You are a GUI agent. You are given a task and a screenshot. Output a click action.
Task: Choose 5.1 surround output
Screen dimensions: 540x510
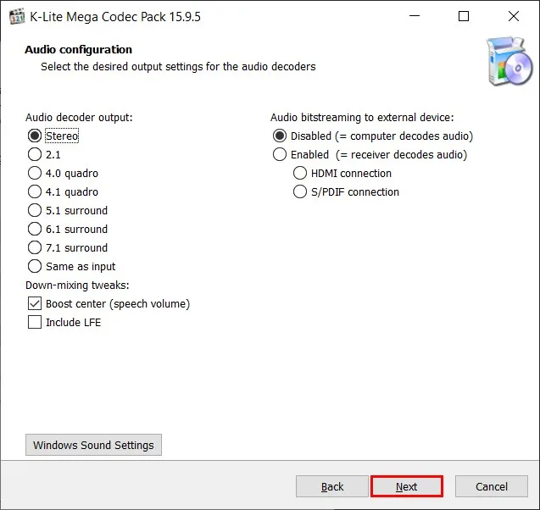pos(35,210)
